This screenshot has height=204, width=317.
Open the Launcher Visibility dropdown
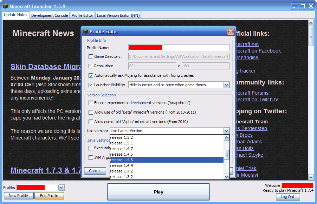[226, 85]
